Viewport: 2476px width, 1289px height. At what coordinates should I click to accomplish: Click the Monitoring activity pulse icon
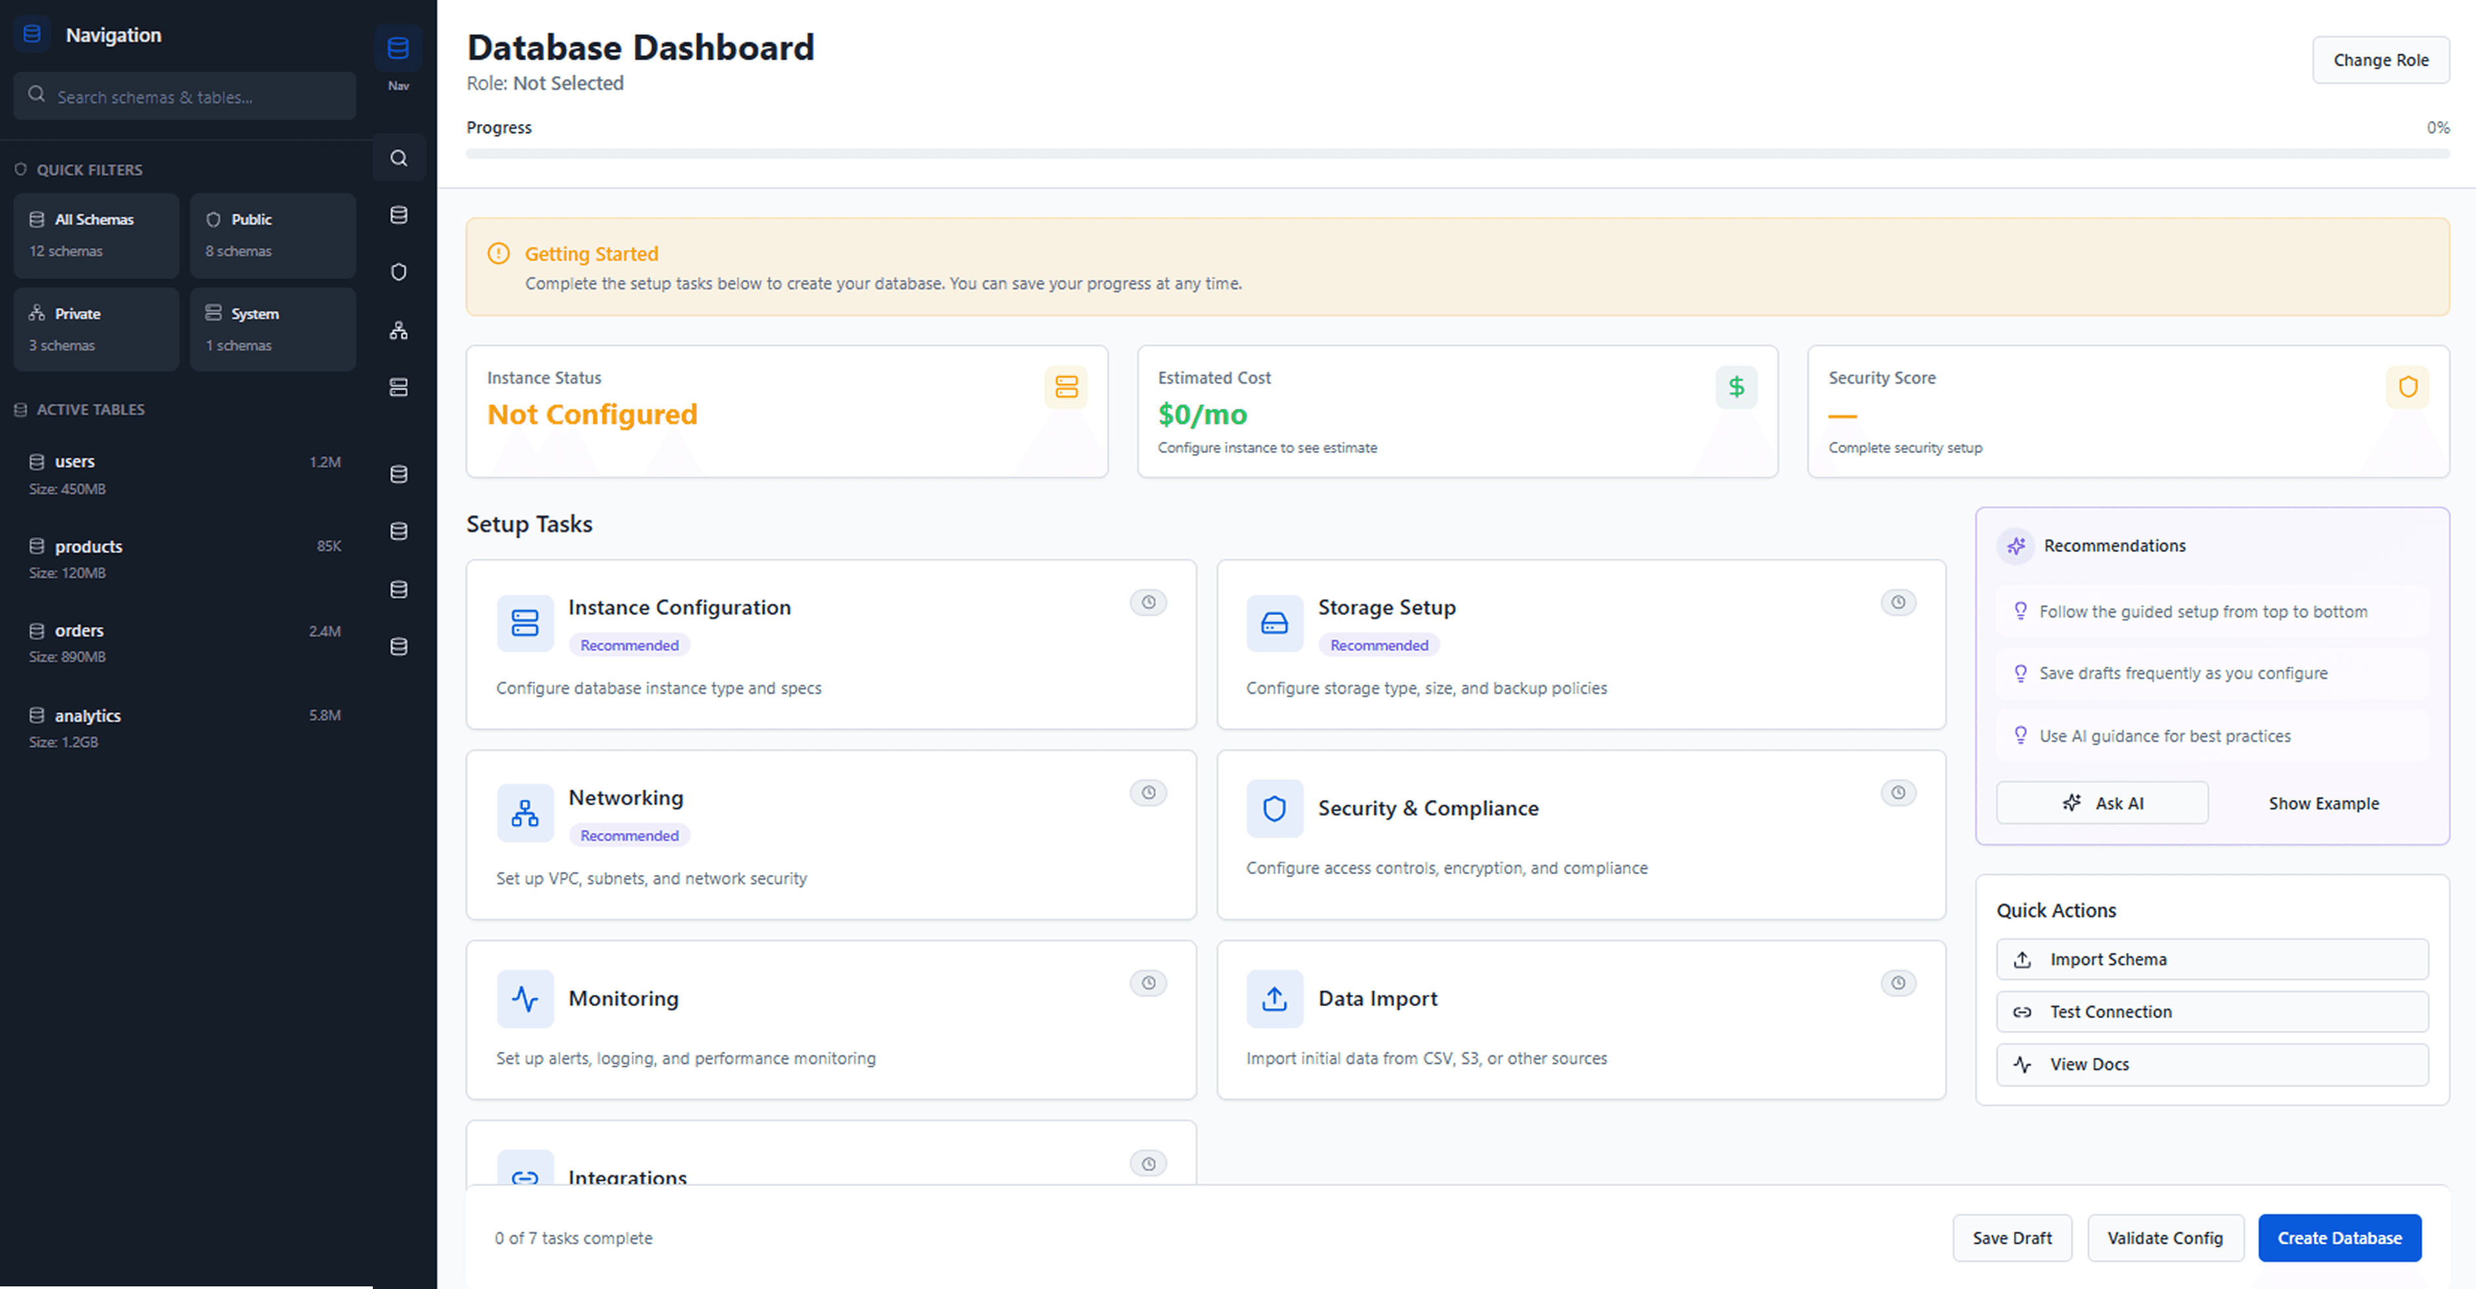pyautogui.click(x=525, y=999)
